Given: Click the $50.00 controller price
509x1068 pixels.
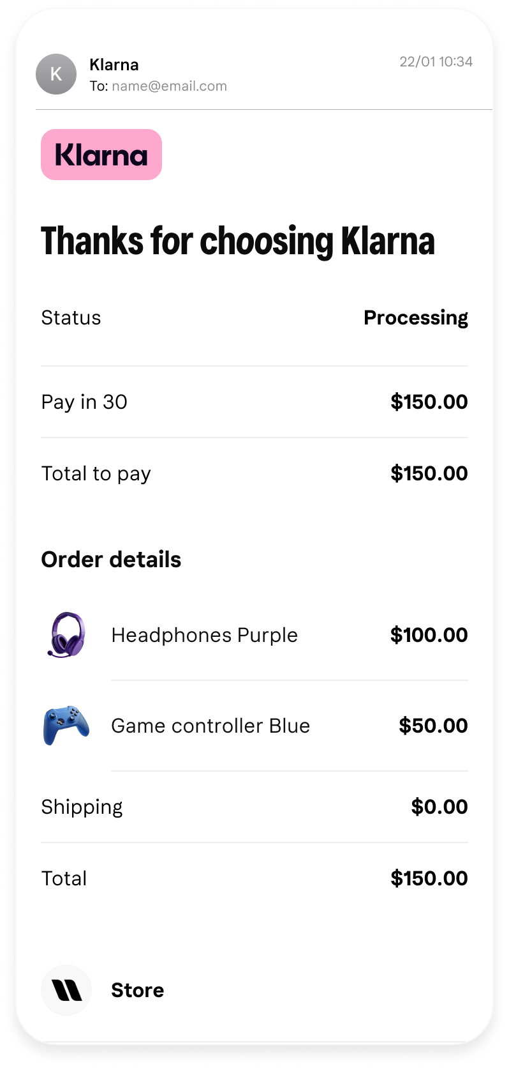Looking at the screenshot, I should pos(433,726).
